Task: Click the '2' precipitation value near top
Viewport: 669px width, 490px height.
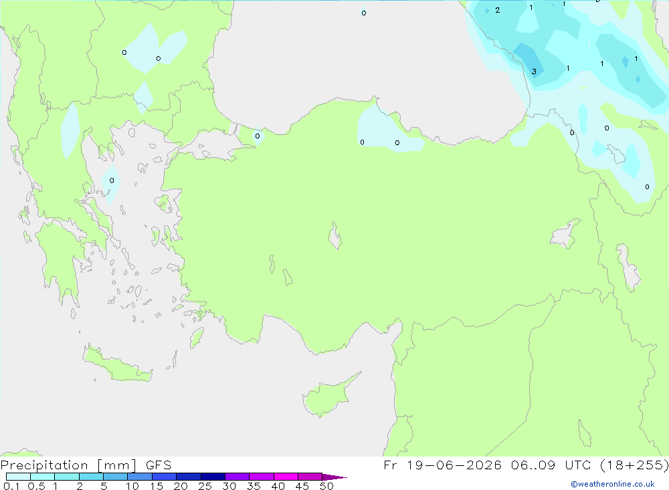Action: [x=498, y=10]
